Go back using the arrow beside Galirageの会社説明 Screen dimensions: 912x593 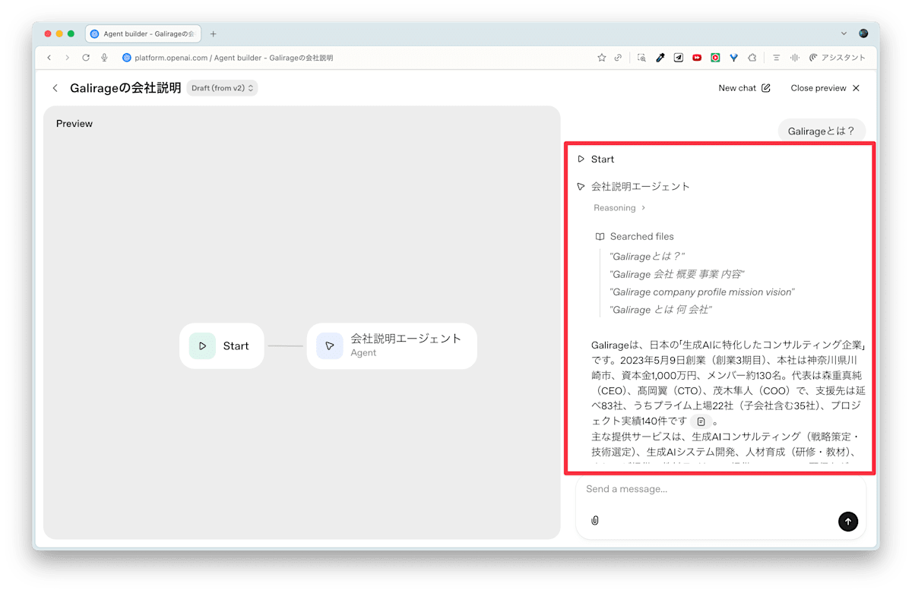(55, 88)
